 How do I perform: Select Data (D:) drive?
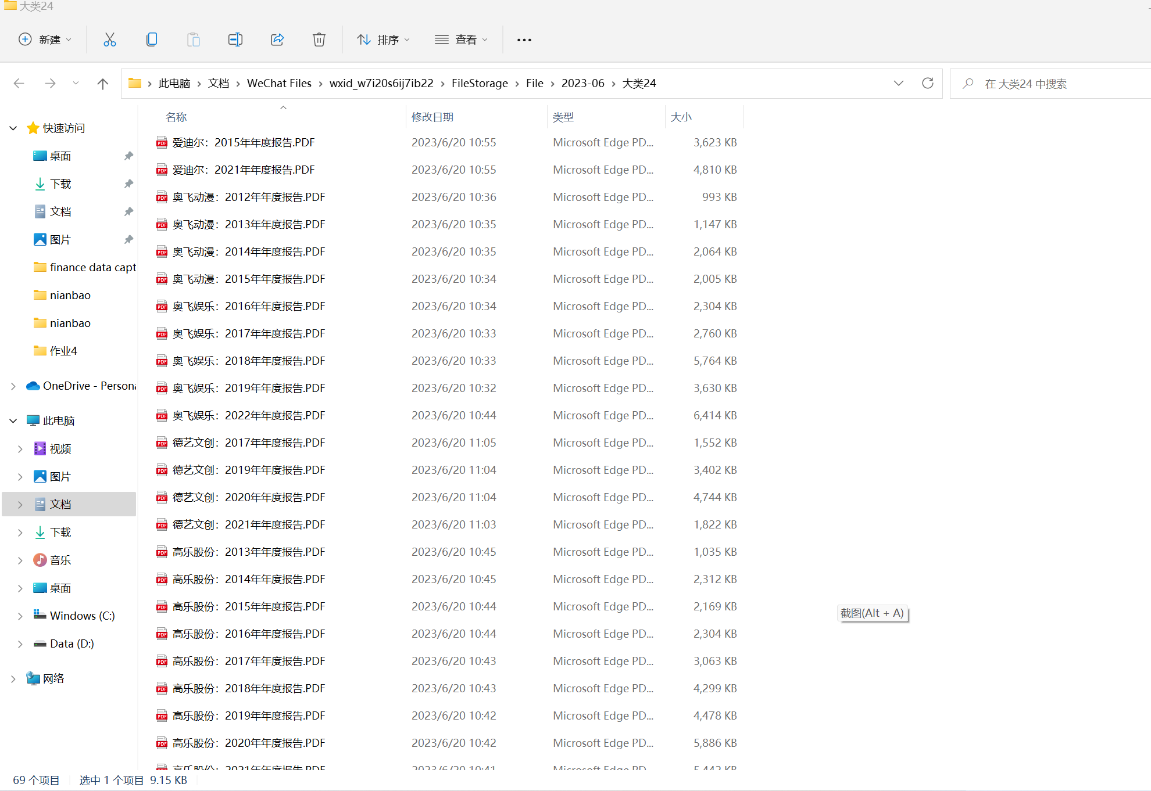click(72, 644)
